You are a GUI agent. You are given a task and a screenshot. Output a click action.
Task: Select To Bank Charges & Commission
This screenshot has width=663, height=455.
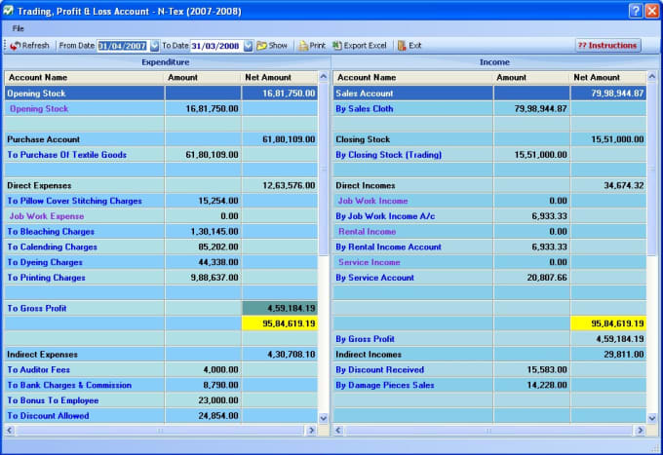pyautogui.click(x=161, y=385)
